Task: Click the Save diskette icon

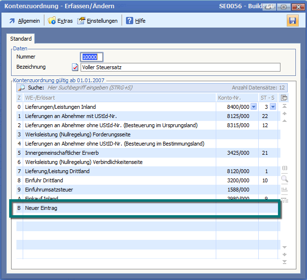Action: point(292,20)
